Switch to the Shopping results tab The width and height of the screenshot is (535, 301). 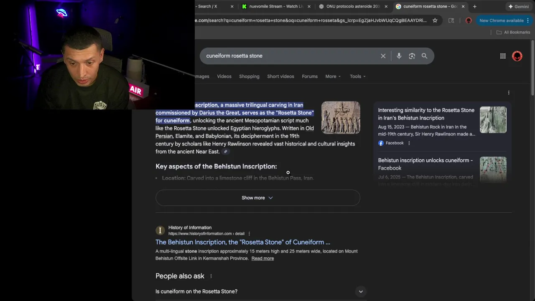coord(249,77)
